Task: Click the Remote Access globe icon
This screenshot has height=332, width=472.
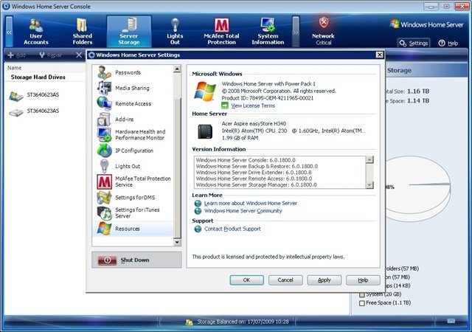Action: click(104, 103)
